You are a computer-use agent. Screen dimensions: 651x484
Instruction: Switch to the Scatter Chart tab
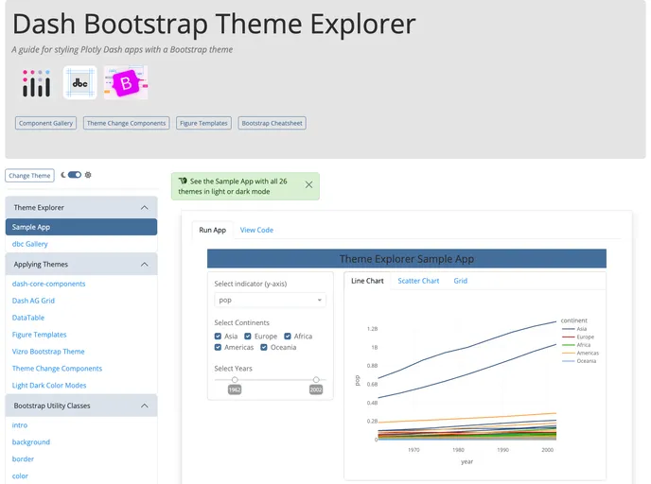(418, 281)
